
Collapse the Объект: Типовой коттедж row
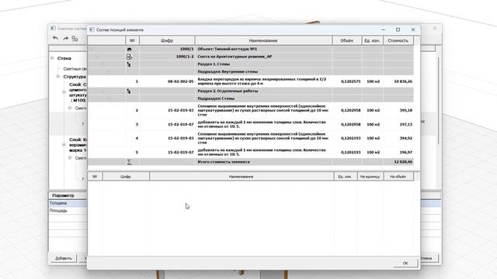91,49
